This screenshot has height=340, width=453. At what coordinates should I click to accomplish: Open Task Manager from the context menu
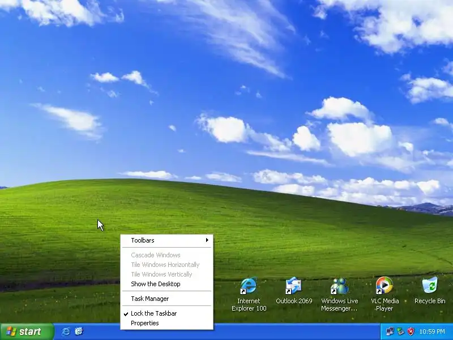[166, 299]
